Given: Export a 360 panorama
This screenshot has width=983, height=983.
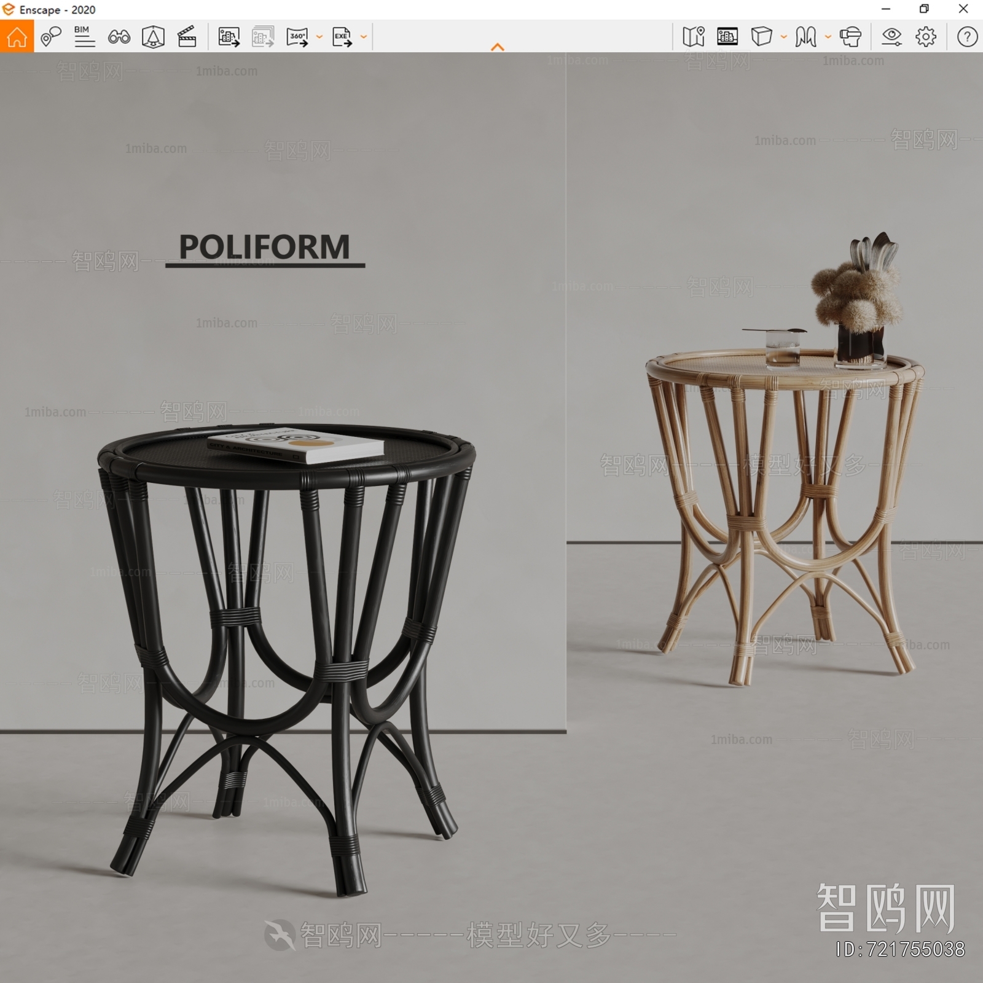Looking at the screenshot, I should [297, 37].
